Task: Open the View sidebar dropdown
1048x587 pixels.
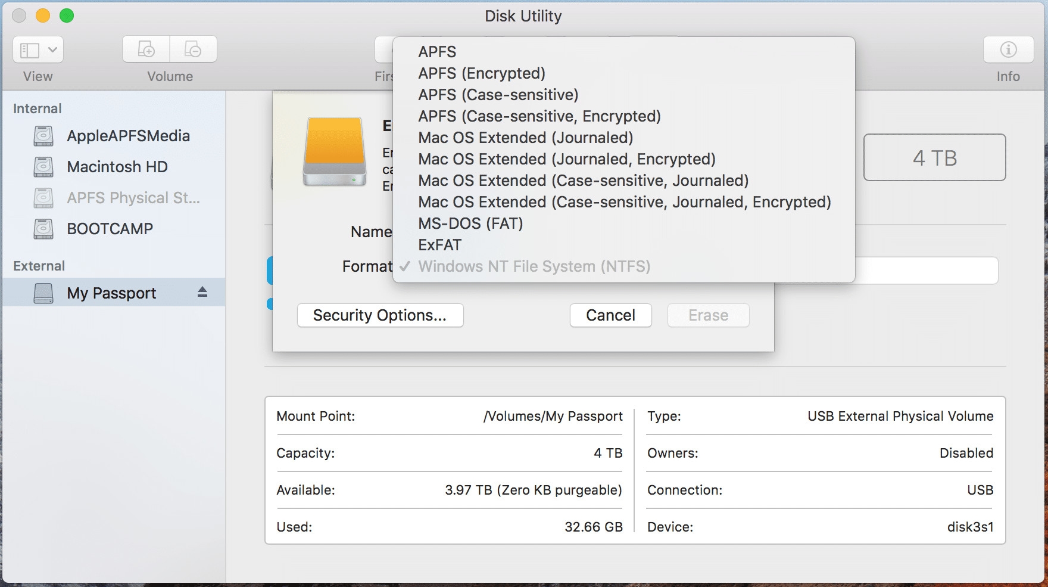Action: click(38, 49)
